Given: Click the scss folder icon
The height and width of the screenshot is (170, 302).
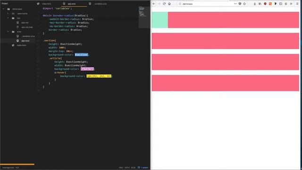Looking at the screenshot, I should coord(13,32).
